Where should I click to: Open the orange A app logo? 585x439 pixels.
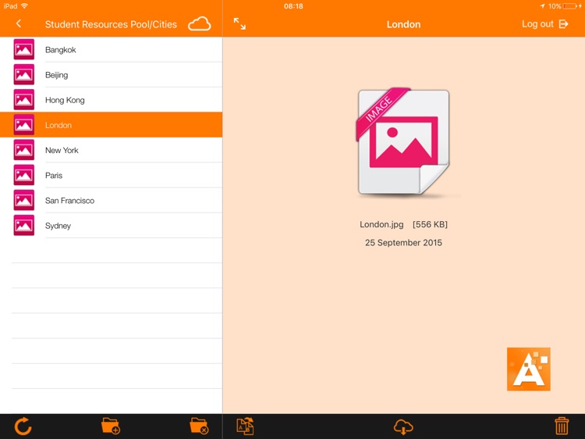pyautogui.click(x=528, y=369)
